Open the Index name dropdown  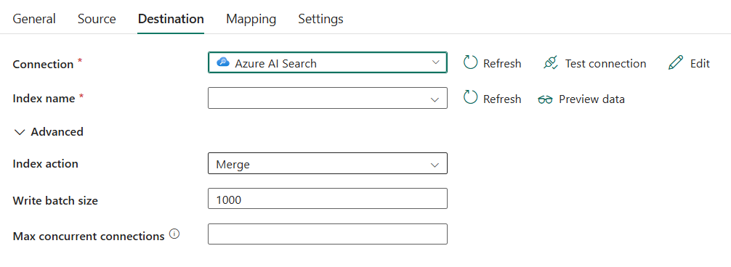pos(327,98)
